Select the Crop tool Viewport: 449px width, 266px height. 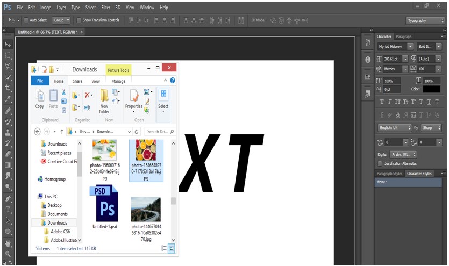[8, 88]
